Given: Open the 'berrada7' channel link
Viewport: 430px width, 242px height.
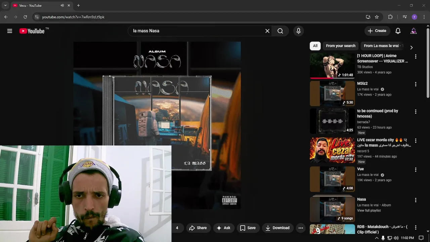Looking at the screenshot, I should pyautogui.click(x=363, y=122).
